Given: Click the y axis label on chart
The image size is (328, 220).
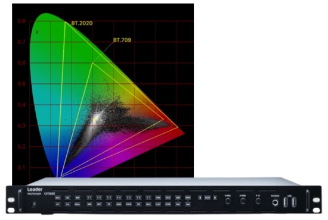Looking at the screenshot, I should pyautogui.click(x=37, y=32).
